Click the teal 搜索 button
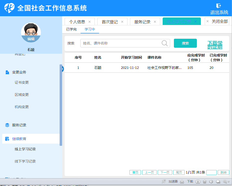232x186 pixels. (185, 43)
